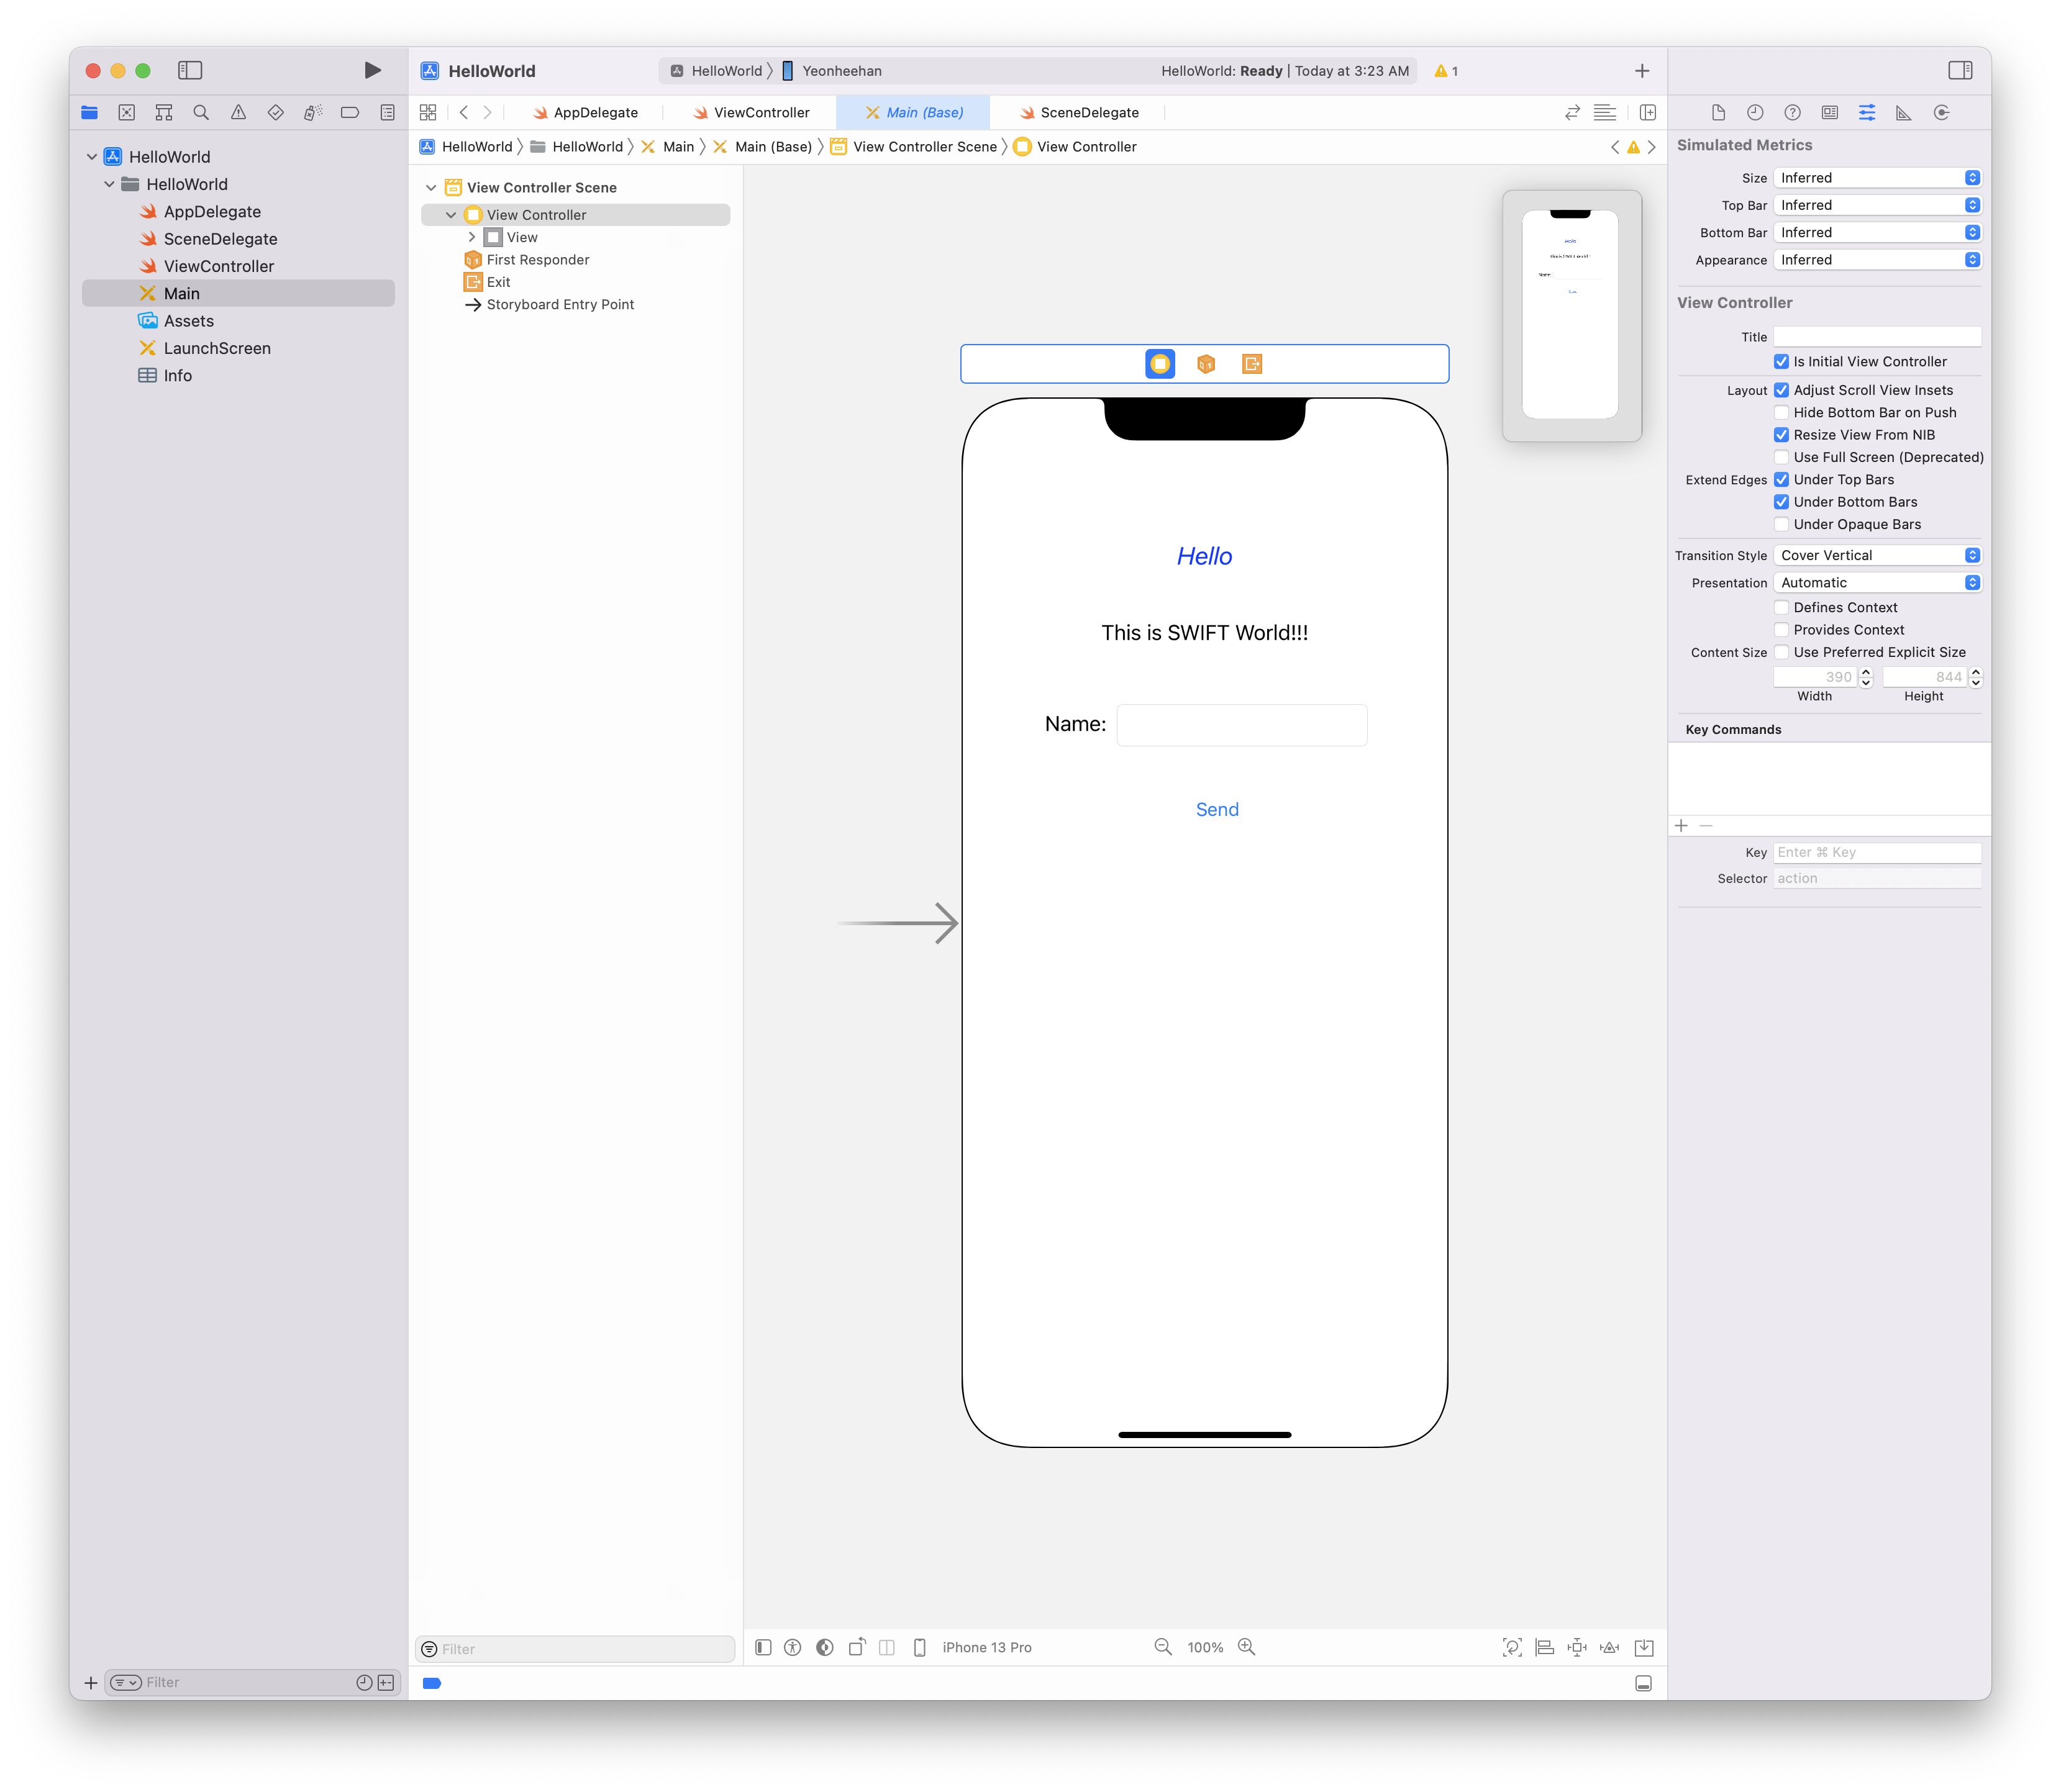This screenshot has height=1792, width=2061.
Task: Toggle Resize View From NIB
Action: 1781,435
